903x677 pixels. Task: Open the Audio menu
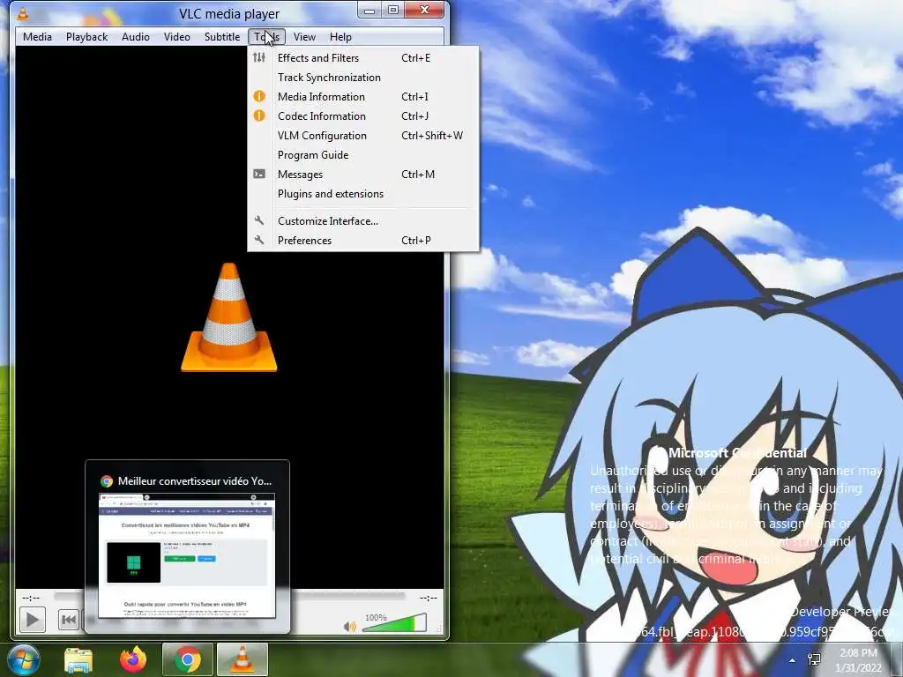pos(136,37)
